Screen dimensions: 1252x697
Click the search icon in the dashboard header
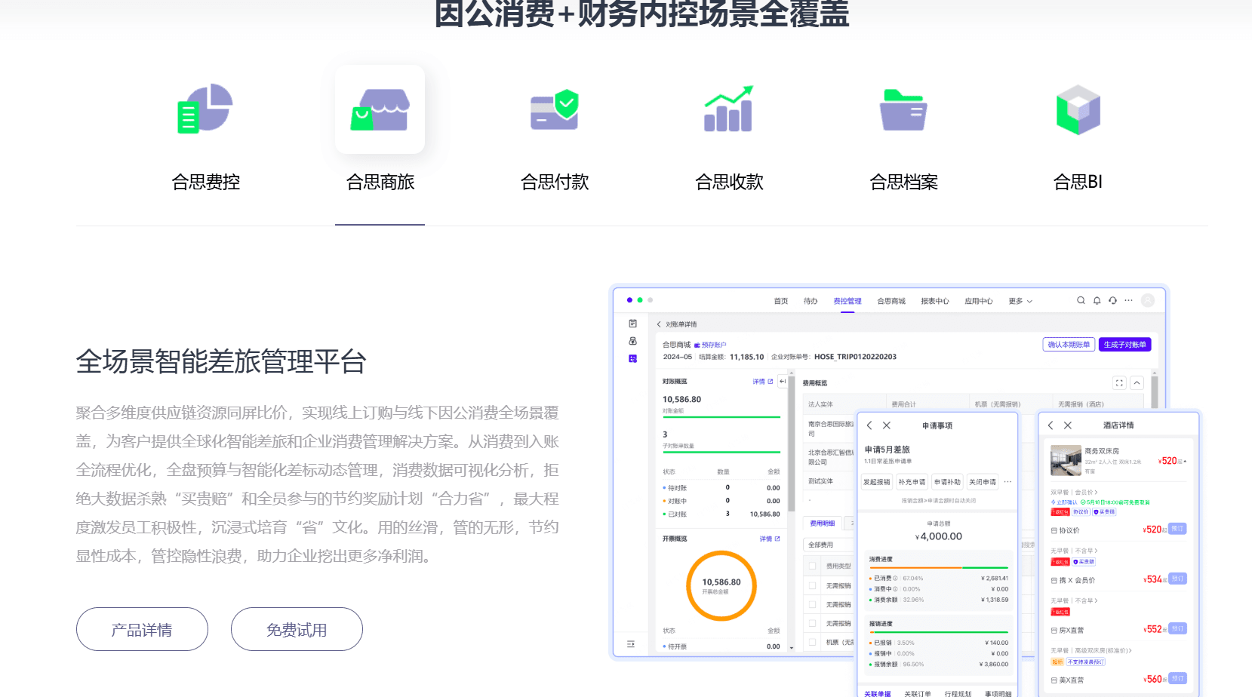point(1081,300)
